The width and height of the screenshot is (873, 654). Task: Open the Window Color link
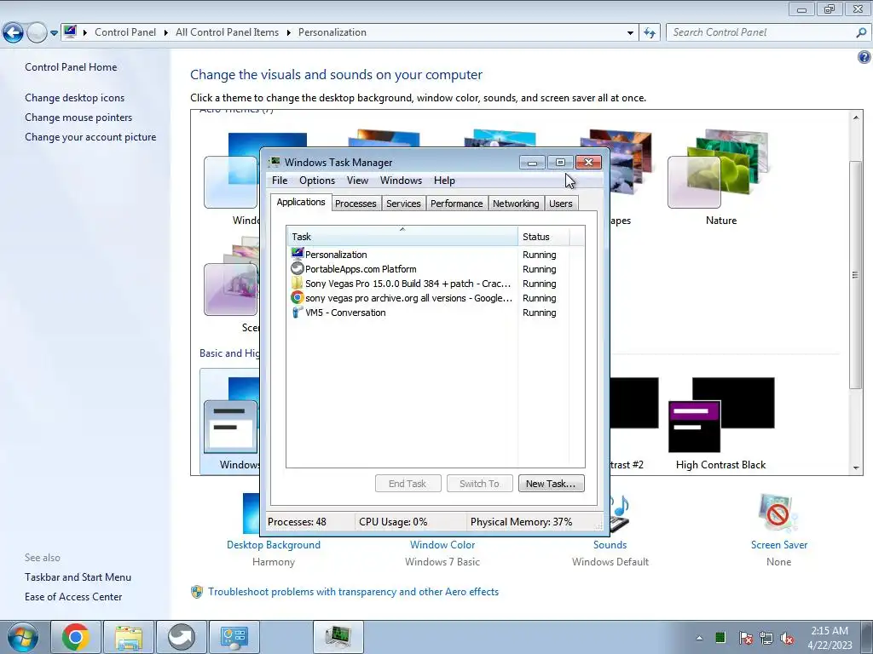point(442,545)
